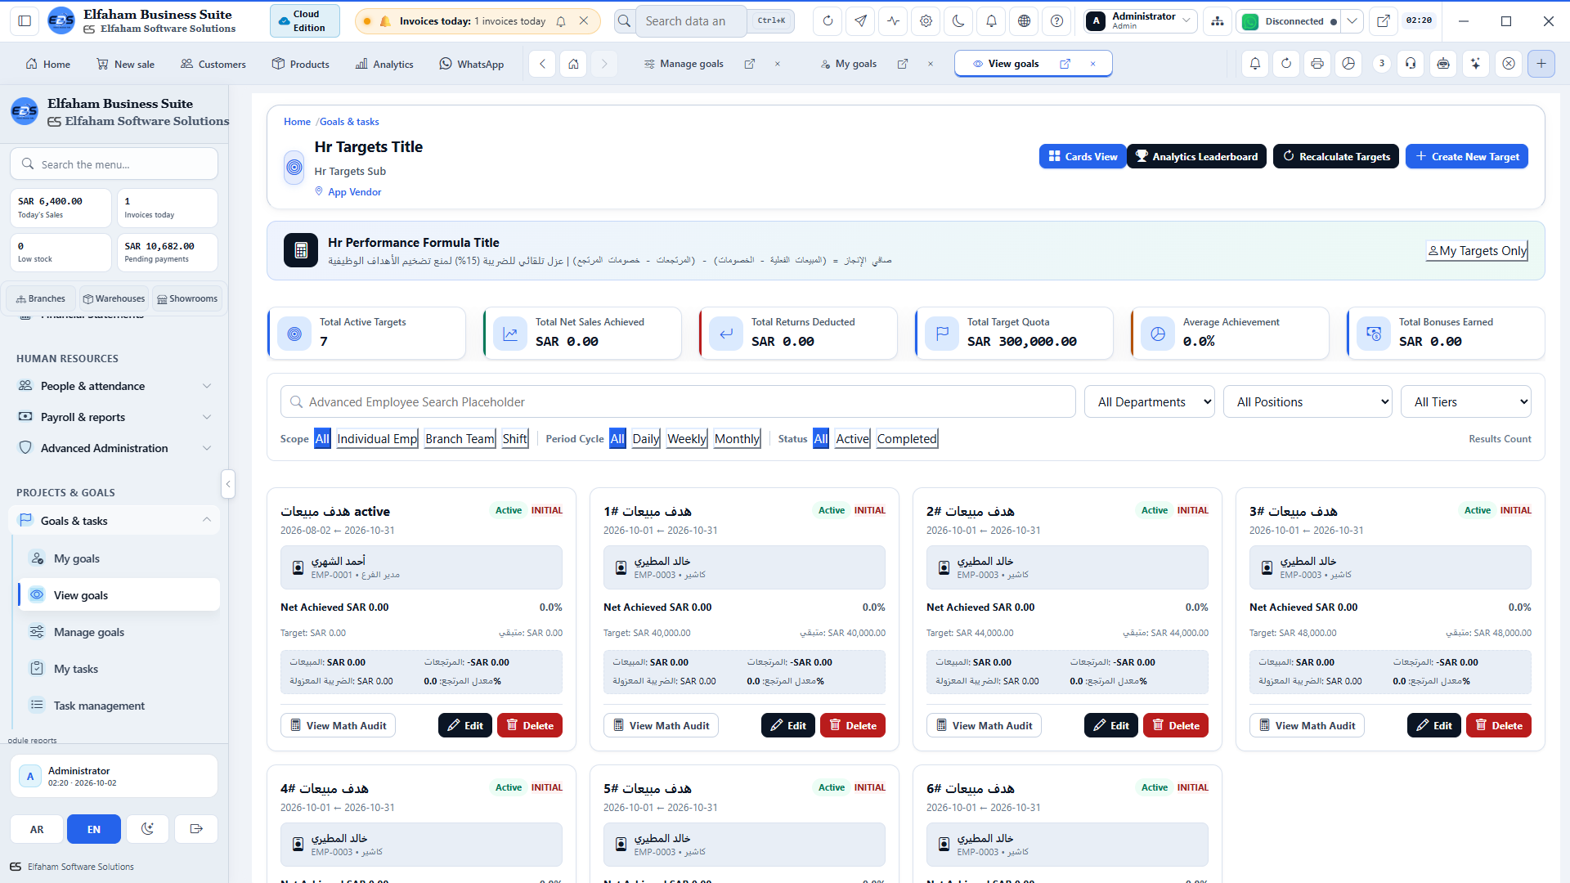Image resolution: width=1570 pixels, height=883 pixels.
Task: Click the top Search data field
Action: [691, 21]
